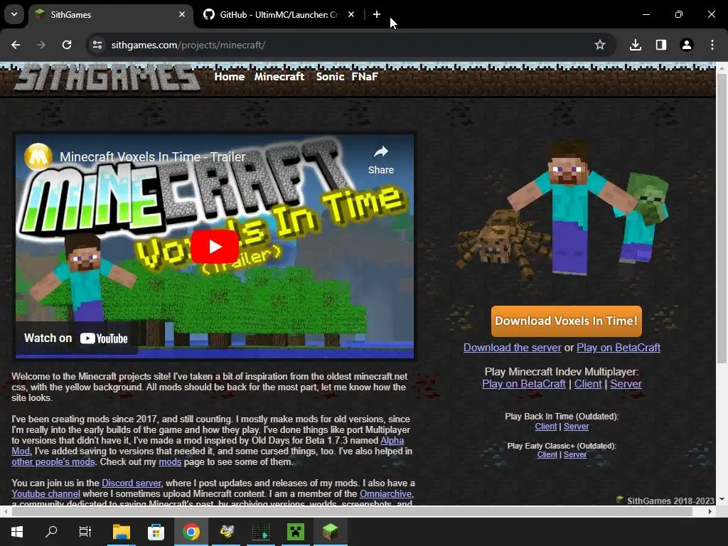The image size is (728, 546).
Task: Open the bee icon app on taskbar
Action: point(226,532)
